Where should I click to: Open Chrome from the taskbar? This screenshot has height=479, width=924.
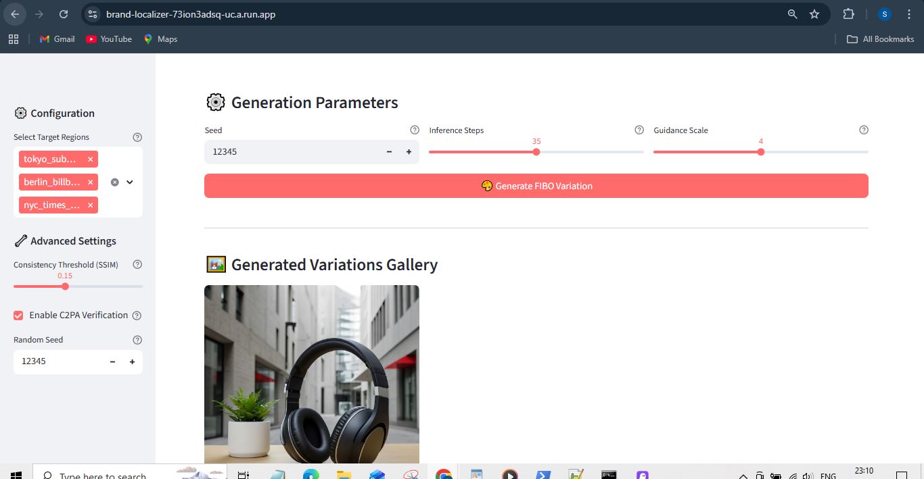click(444, 475)
